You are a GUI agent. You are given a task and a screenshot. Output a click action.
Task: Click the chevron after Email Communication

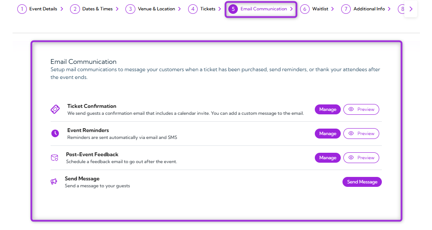click(x=291, y=9)
